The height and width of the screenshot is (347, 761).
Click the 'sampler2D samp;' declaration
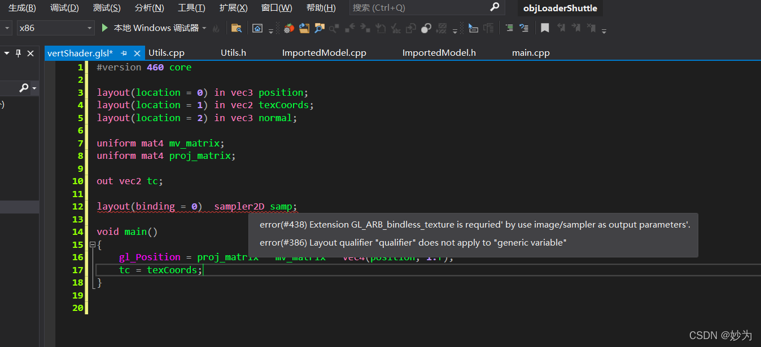point(255,206)
